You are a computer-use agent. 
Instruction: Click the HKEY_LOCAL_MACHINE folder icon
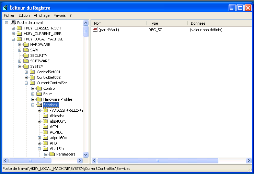[x=20, y=39]
